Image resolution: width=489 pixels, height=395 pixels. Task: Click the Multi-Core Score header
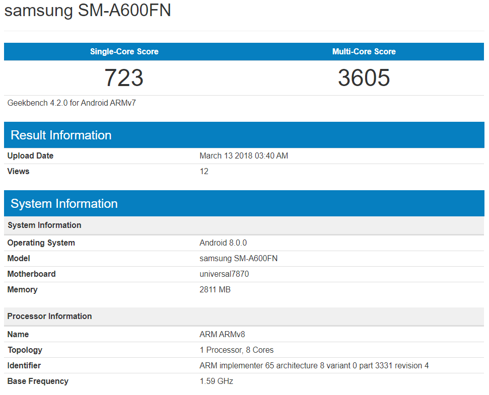coord(364,52)
